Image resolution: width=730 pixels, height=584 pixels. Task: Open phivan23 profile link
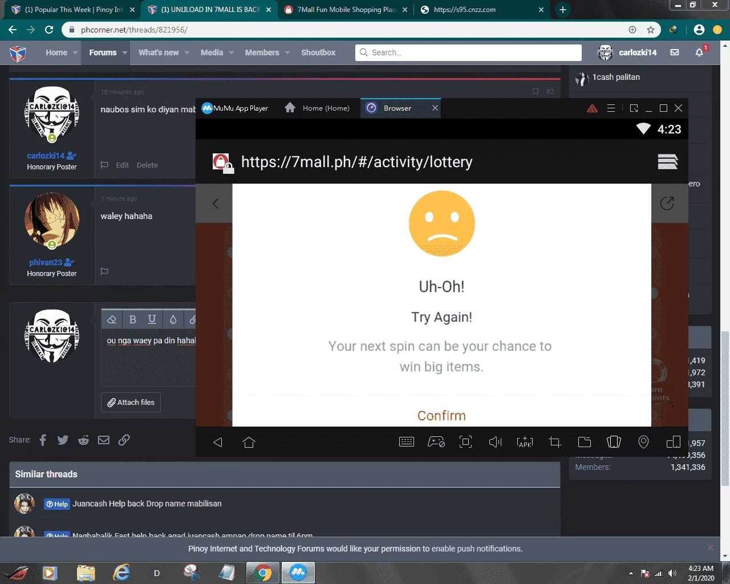(46, 262)
